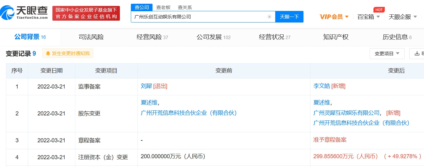The width and height of the screenshot is (424, 167).
Task: Select the 查公司 search tab
Action: (x=142, y=7)
